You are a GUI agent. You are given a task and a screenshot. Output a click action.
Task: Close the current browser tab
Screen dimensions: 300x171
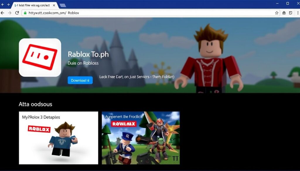(x=54, y=5)
